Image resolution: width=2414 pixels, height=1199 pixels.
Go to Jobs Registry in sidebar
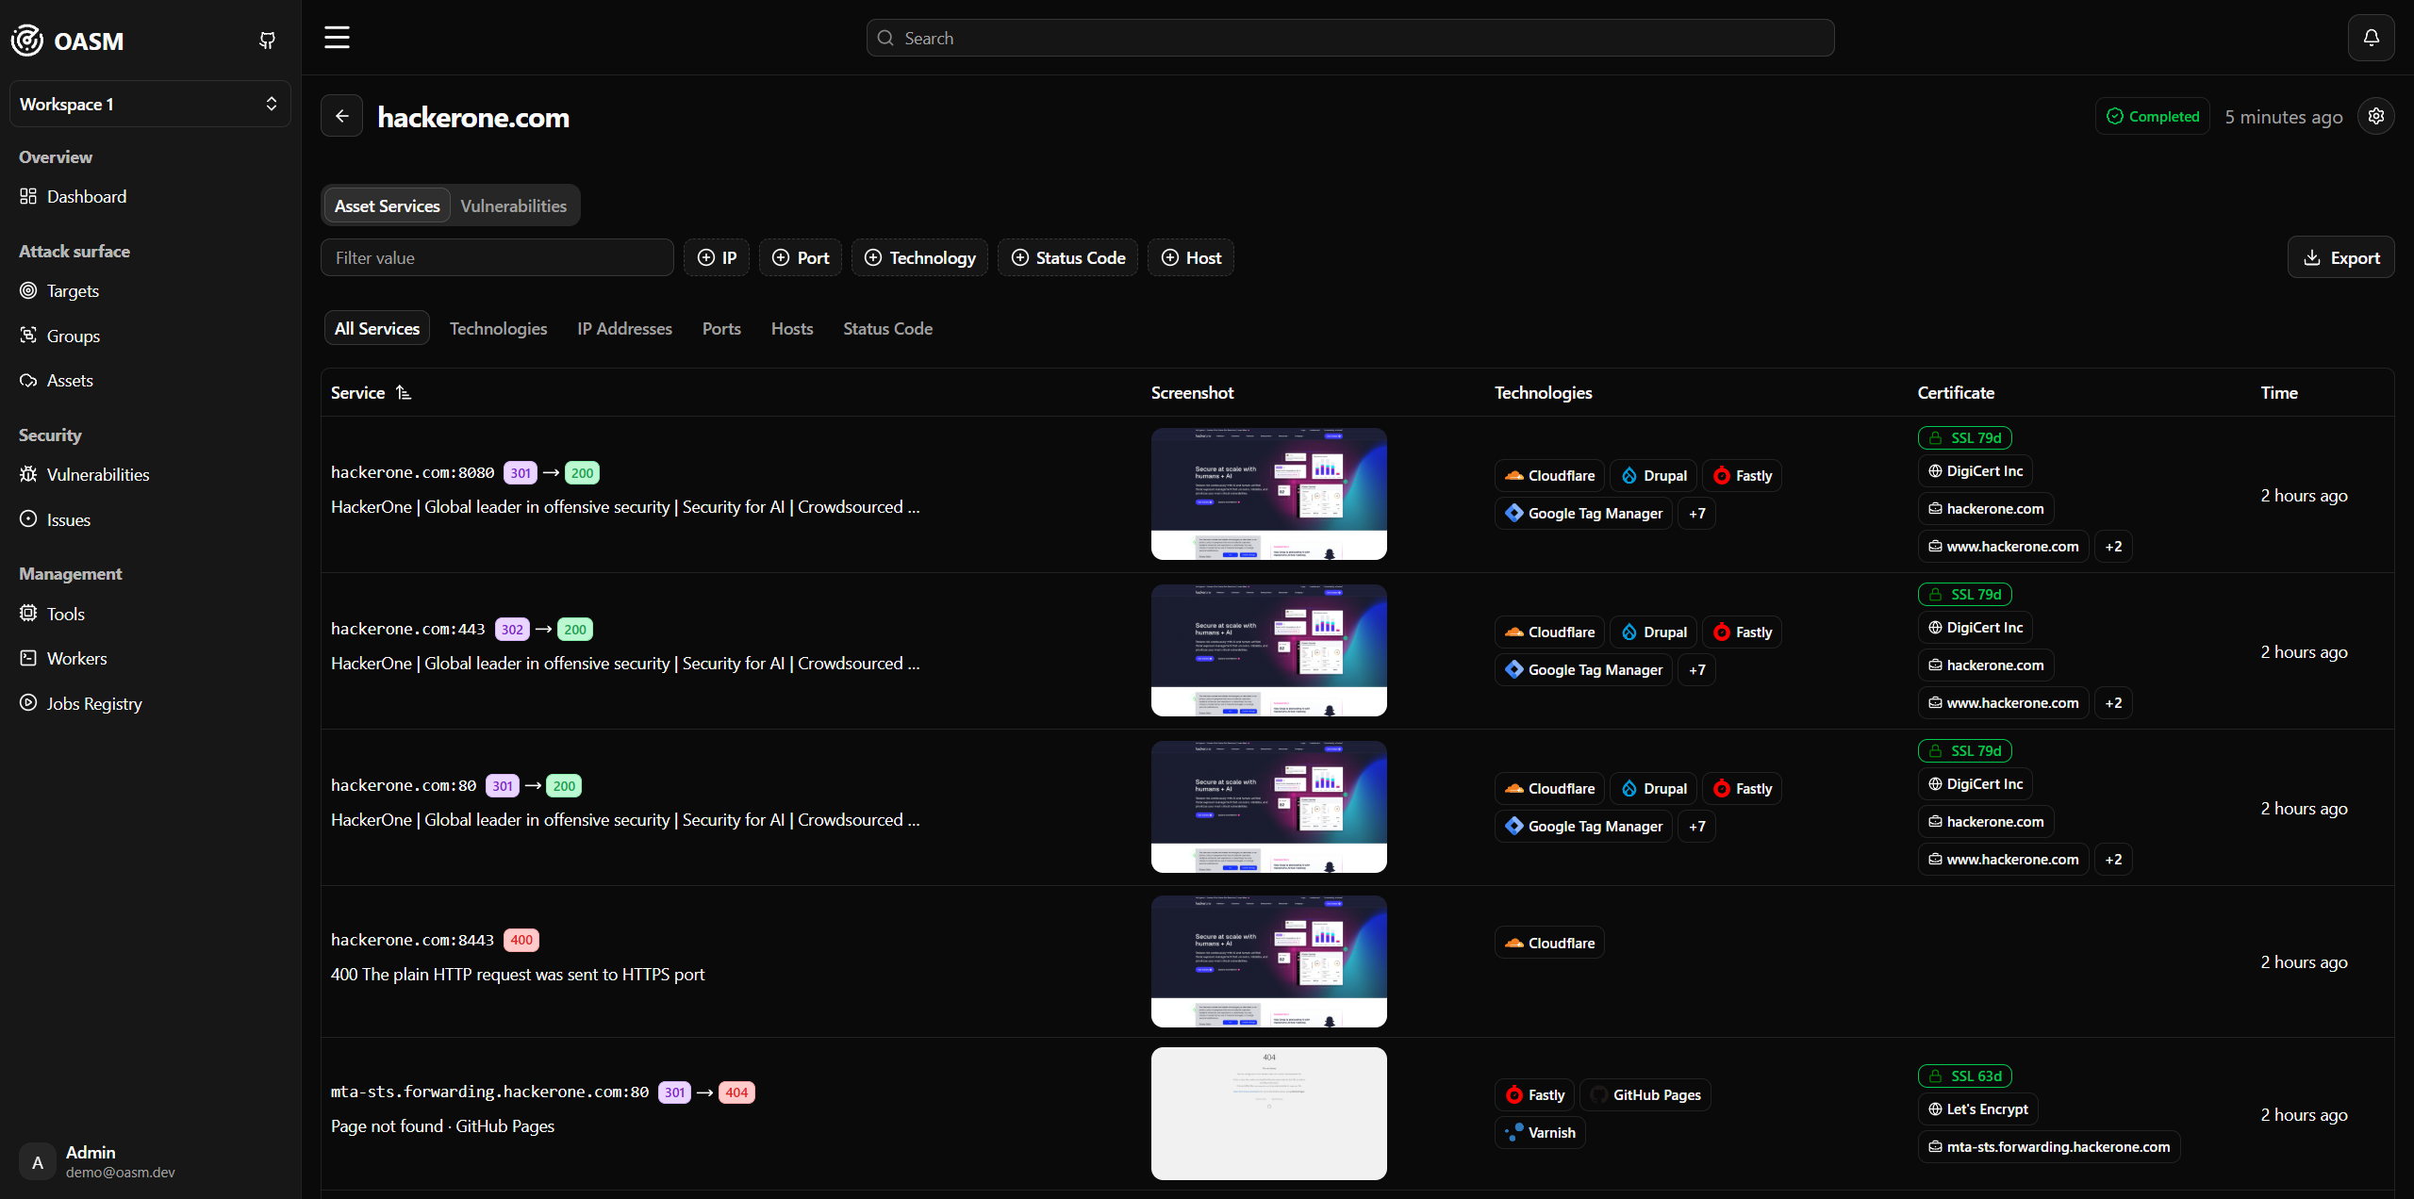pos(94,703)
